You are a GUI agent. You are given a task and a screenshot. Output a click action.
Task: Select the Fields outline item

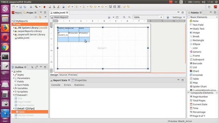point(19,82)
